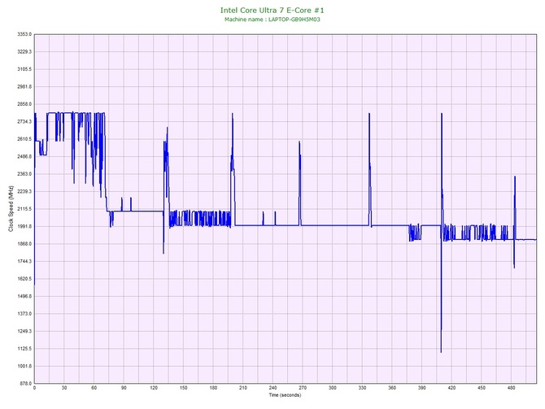The width and height of the screenshot is (545, 409).
Task: Click the 2115.5 y-axis value
Action: (x=24, y=209)
